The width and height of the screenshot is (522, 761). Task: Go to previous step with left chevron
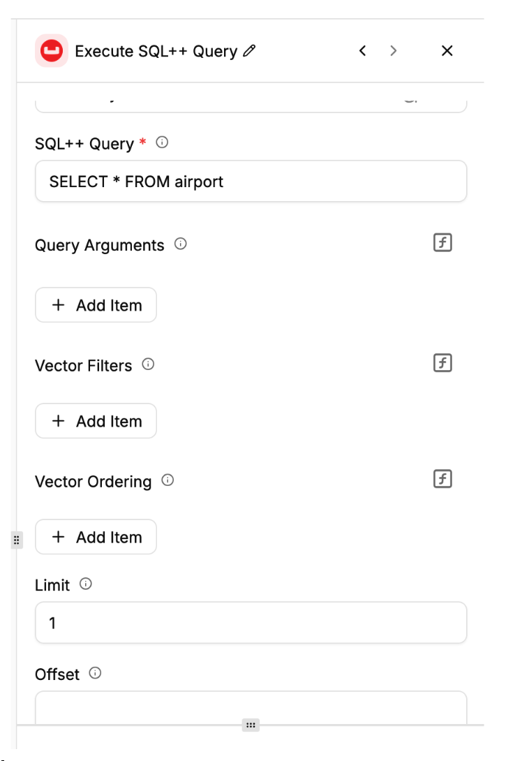(362, 51)
